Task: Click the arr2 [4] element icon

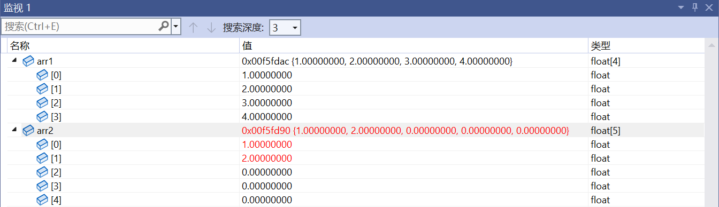Action: point(42,200)
